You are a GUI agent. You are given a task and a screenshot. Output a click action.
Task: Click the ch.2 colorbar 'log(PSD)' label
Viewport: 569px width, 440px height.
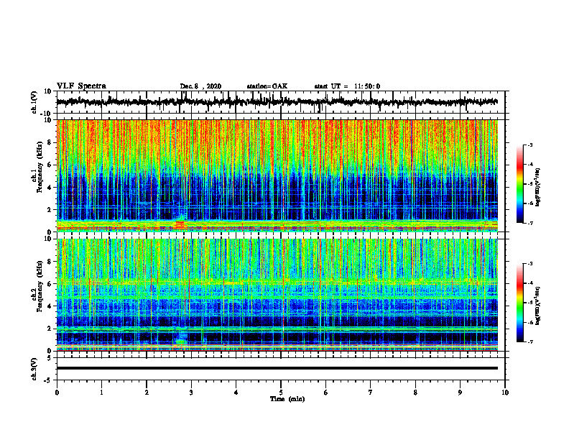[x=537, y=306]
